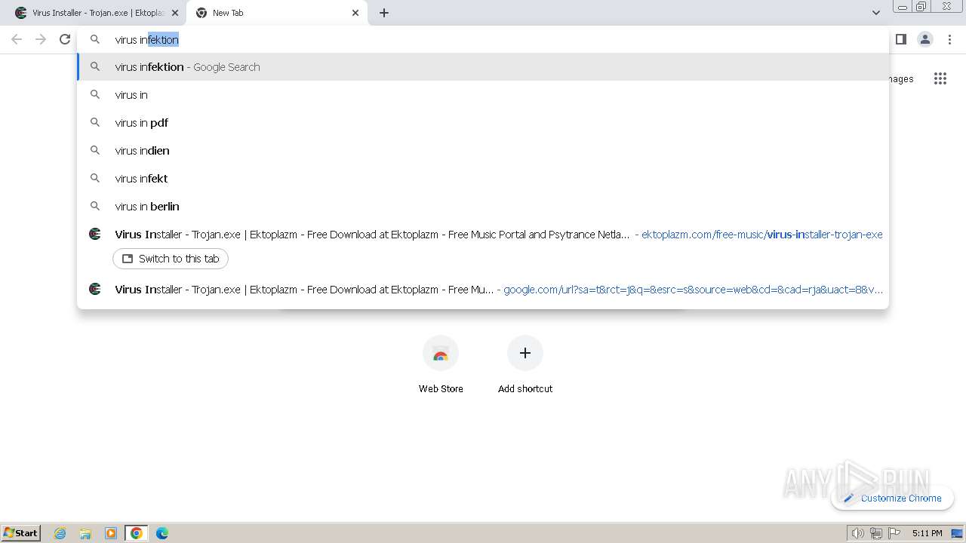The width and height of the screenshot is (966, 543).
Task: Open the google.com/url Virus Installer suggestion
Action: [483, 290]
